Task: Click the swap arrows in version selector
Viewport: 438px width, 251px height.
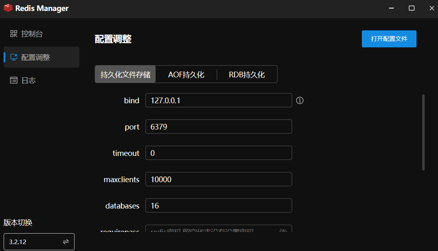Action: 66,242
